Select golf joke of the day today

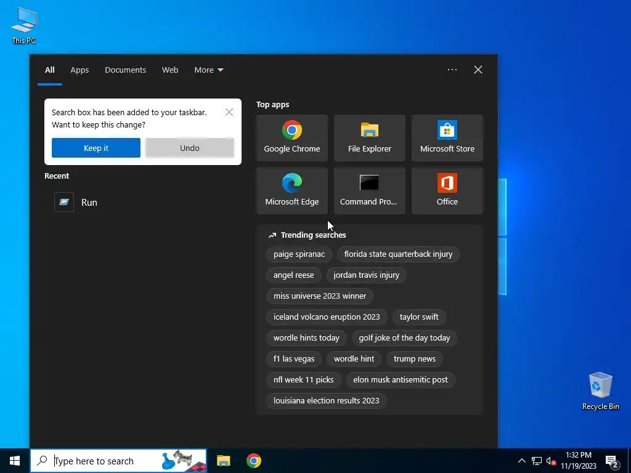tap(404, 338)
